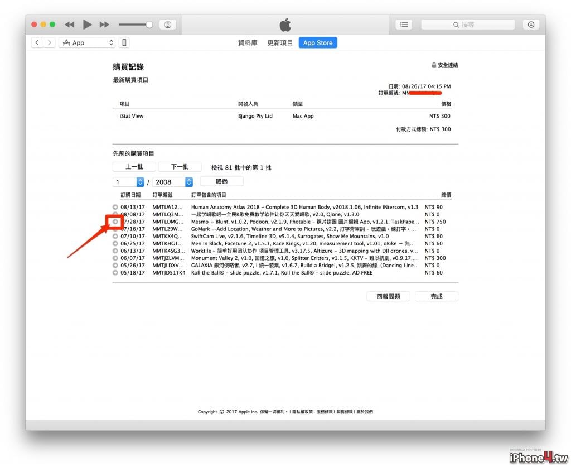Open order details arrow for 06/25/17
571x467 pixels.
[115, 243]
